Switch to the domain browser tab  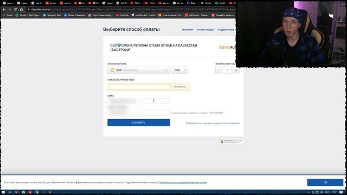coord(206,3)
